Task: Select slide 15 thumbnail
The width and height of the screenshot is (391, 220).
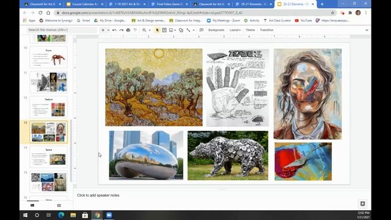Action: click(x=48, y=182)
